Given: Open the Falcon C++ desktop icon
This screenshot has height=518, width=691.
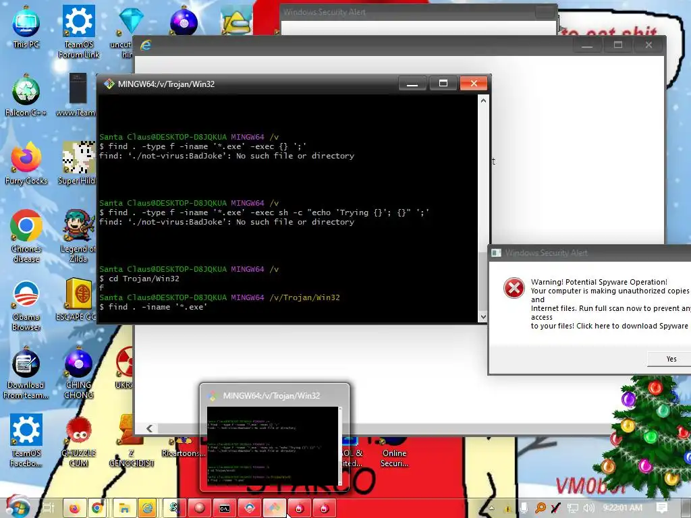Looking at the screenshot, I should (x=26, y=95).
